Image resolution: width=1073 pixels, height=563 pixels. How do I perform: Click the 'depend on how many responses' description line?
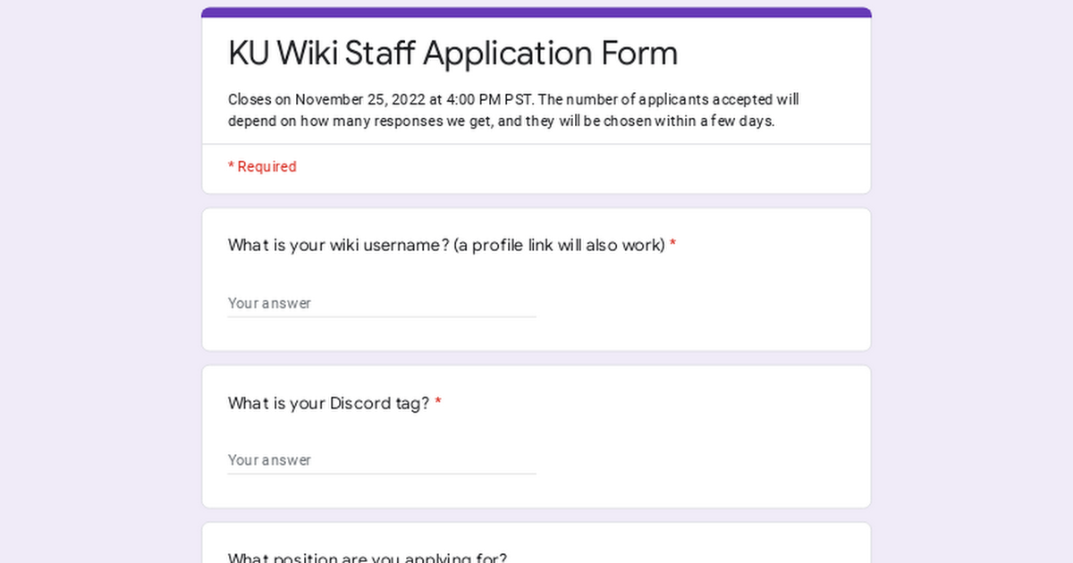pos(501,122)
